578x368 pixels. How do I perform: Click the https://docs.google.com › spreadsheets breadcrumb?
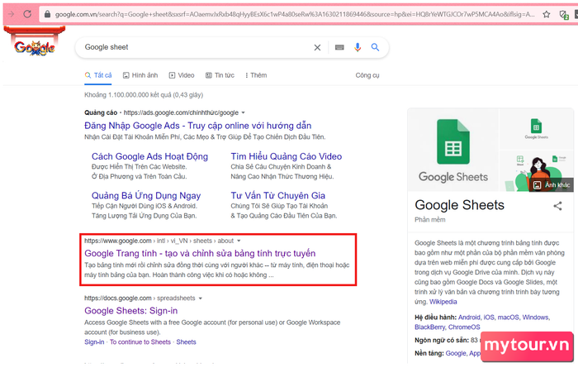point(140,299)
